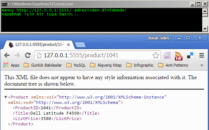
Task: Open the Chrome hamburger menu
Action: click(x=201, y=55)
